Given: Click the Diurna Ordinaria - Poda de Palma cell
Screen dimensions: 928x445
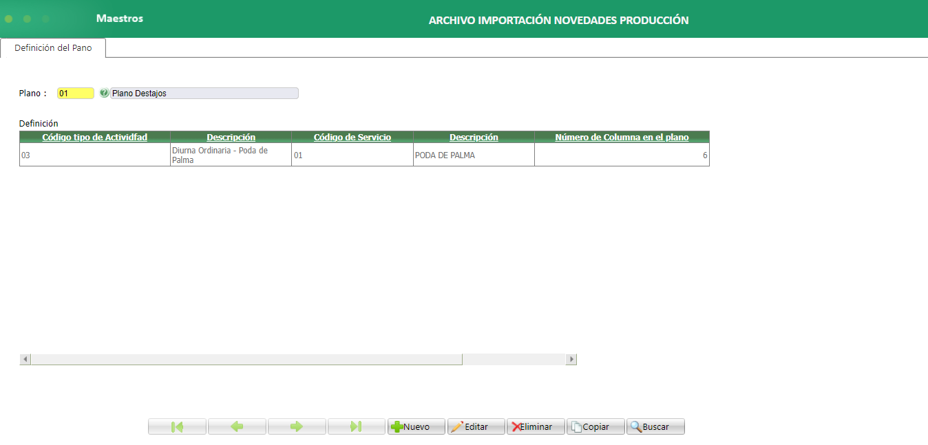Looking at the screenshot, I should click(x=231, y=155).
